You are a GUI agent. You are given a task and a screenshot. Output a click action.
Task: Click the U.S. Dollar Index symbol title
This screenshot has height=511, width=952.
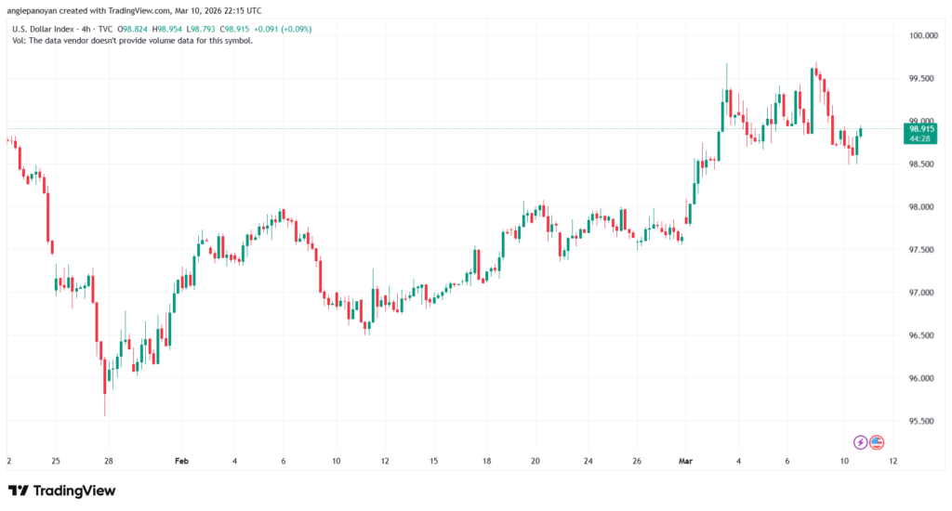tap(43, 29)
